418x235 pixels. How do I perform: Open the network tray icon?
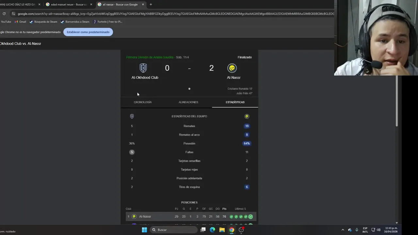pos(373,230)
